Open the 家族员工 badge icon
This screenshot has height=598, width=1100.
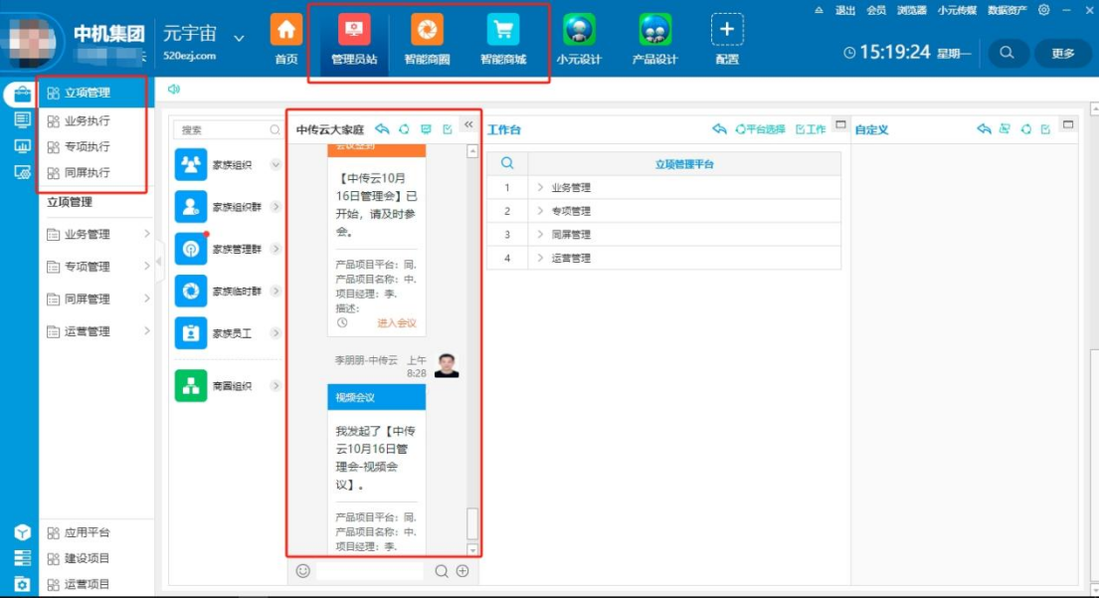[x=191, y=333]
